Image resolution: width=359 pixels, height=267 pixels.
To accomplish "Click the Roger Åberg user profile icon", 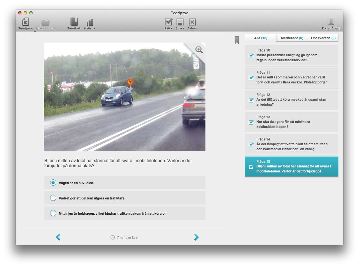I will coord(331,22).
